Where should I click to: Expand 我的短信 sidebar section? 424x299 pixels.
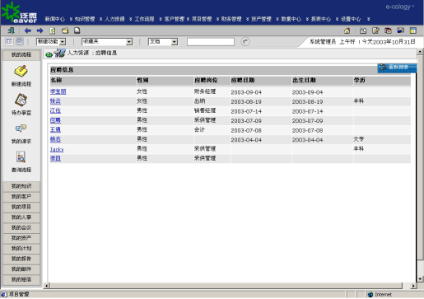(x=21, y=279)
